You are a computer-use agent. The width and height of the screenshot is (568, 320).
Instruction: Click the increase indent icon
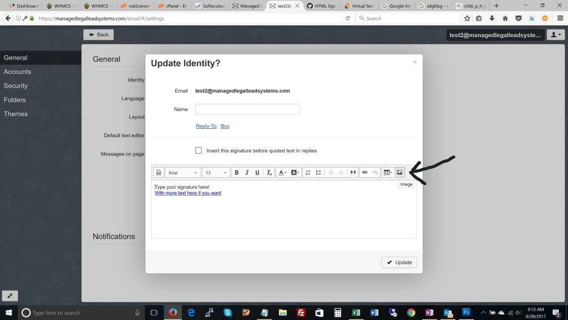[x=341, y=173]
